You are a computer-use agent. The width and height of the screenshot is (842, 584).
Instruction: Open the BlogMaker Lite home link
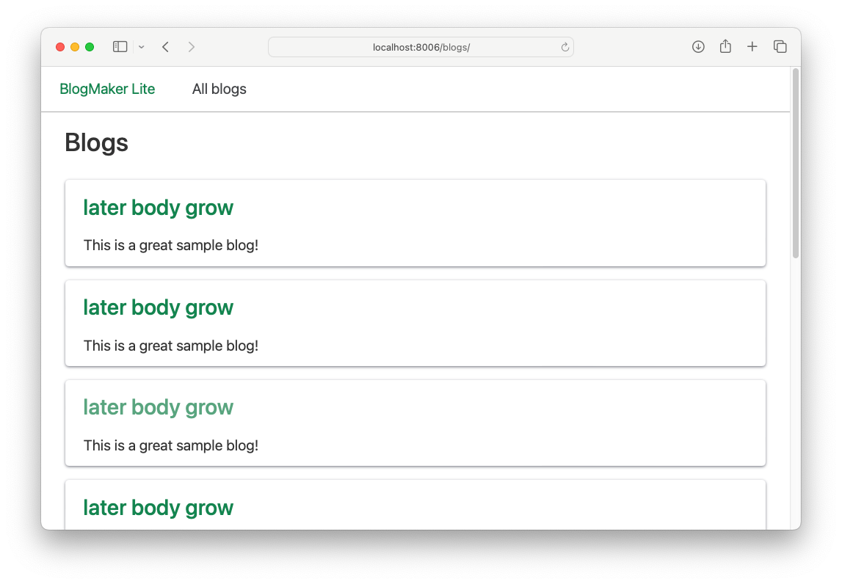107,89
